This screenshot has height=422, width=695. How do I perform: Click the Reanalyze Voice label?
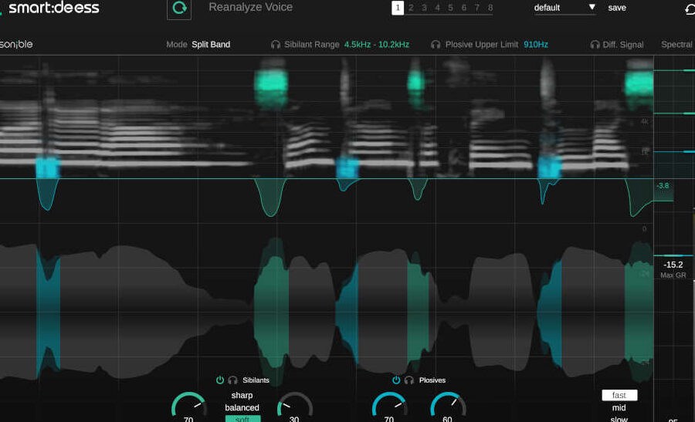pyautogui.click(x=250, y=7)
